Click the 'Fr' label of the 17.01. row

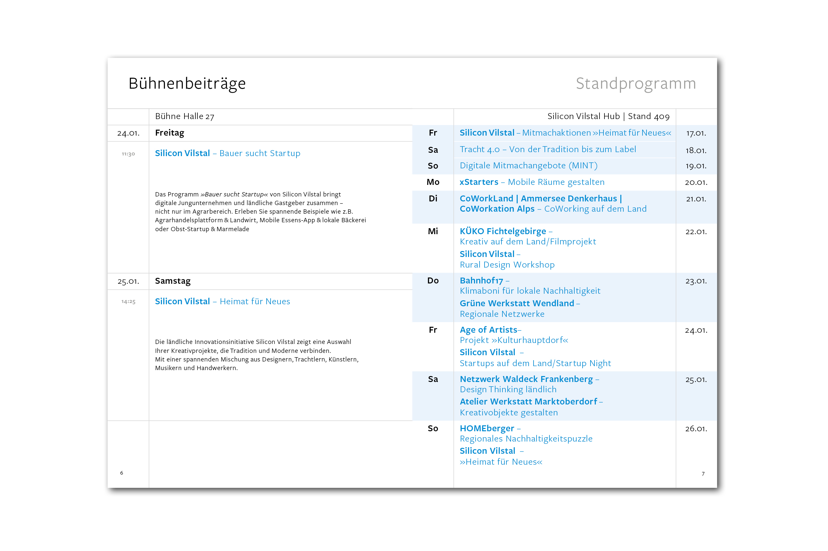pos(433,133)
